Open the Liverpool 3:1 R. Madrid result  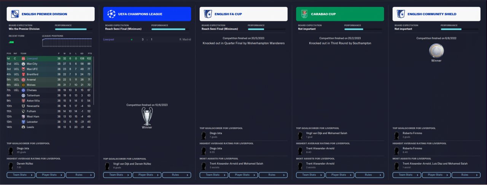[147, 40]
